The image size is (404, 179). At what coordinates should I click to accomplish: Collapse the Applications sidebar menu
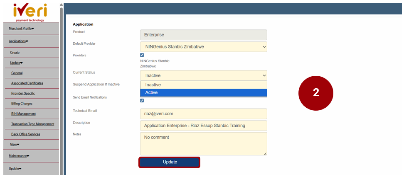[19, 41]
